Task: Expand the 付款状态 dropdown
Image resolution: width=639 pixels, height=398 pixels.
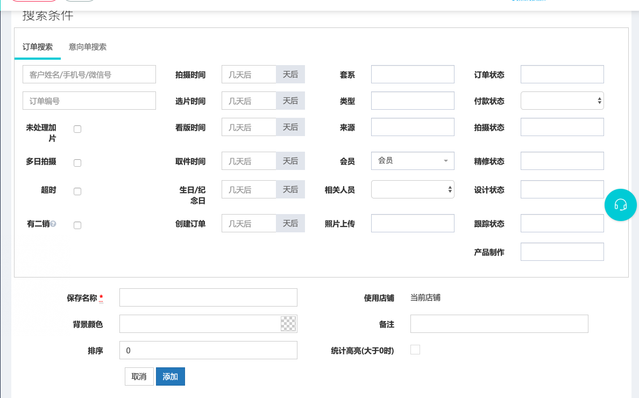Action: (562, 101)
